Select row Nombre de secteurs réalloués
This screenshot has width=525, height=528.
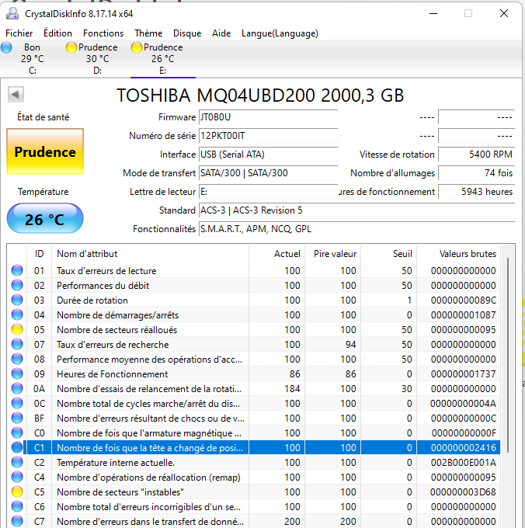(254, 330)
